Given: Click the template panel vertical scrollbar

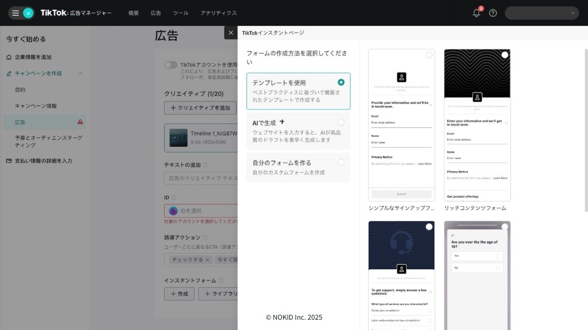Looking at the screenshot, I should point(586,130).
